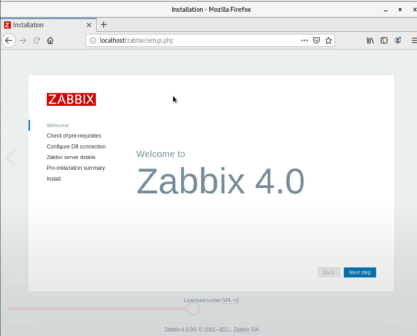Toggle the Firefox sidebar icon
Screen dimensions: 417x336
click(x=384, y=40)
